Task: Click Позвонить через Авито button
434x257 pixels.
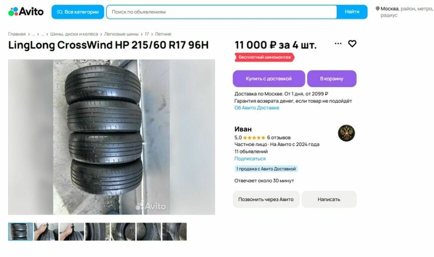Action: point(266,199)
